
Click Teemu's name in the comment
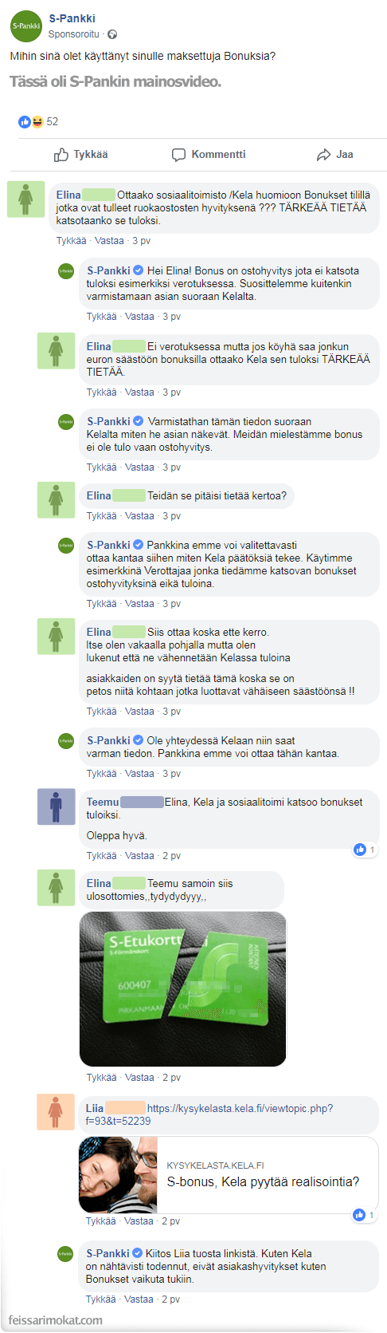pyautogui.click(x=103, y=802)
